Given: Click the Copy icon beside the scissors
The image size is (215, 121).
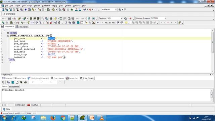Looking at the screenshot, I should [70, 23].
